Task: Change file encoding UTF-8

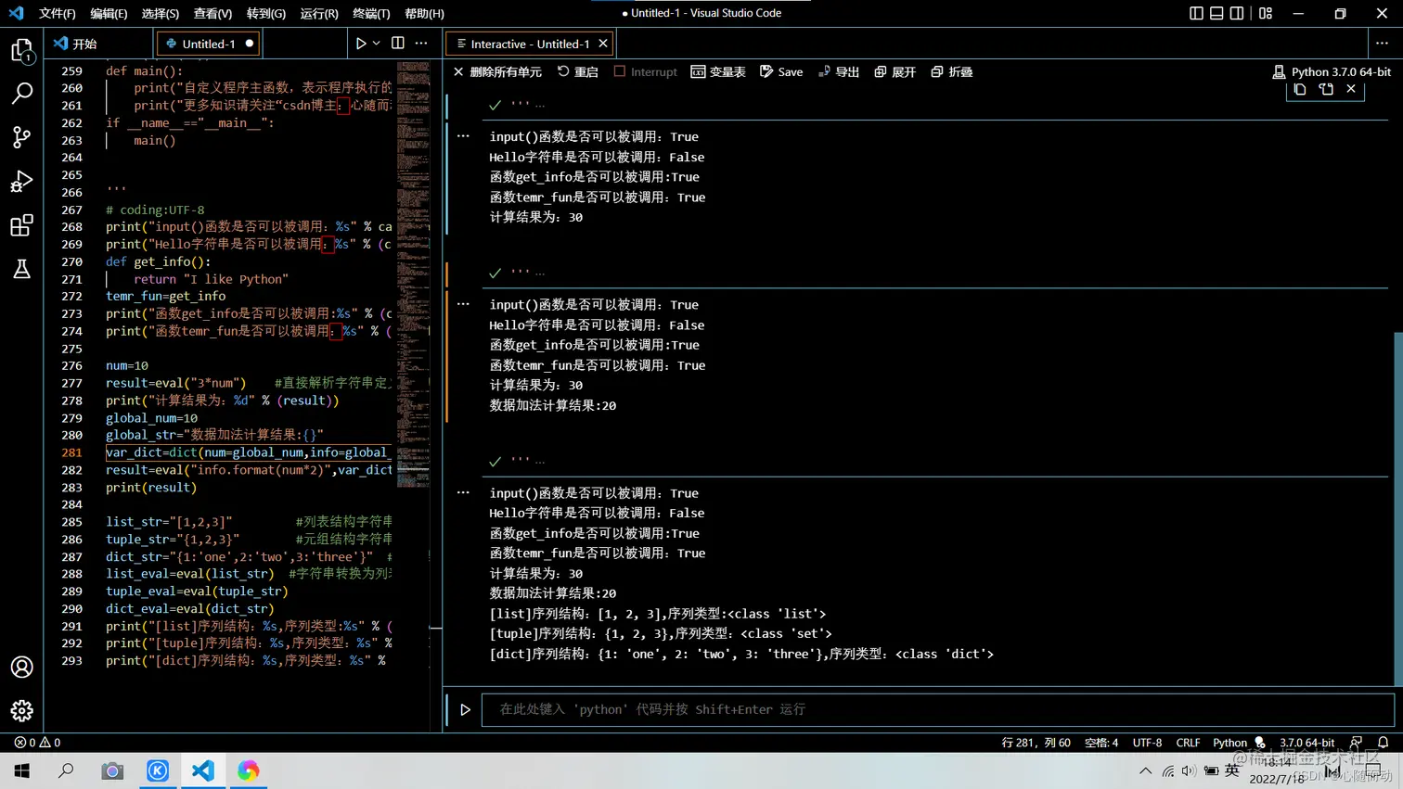Action: 1147,742
